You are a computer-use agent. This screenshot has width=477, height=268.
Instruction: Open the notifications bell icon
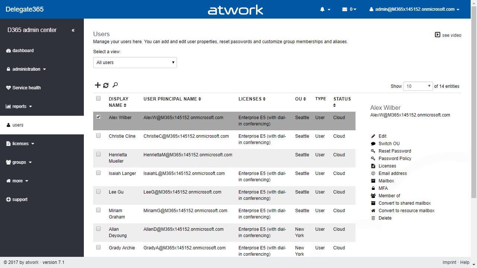pyautogui.click(x=322, y=9)
